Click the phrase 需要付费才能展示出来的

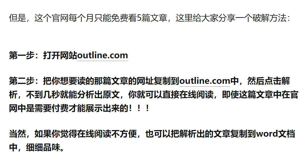pyautogui.click(x=81, y=108)
